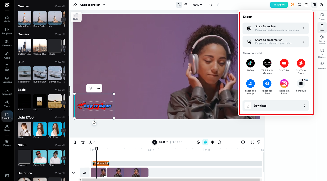
Task: Open the Captions panel
Action: (x=7, y=80)
